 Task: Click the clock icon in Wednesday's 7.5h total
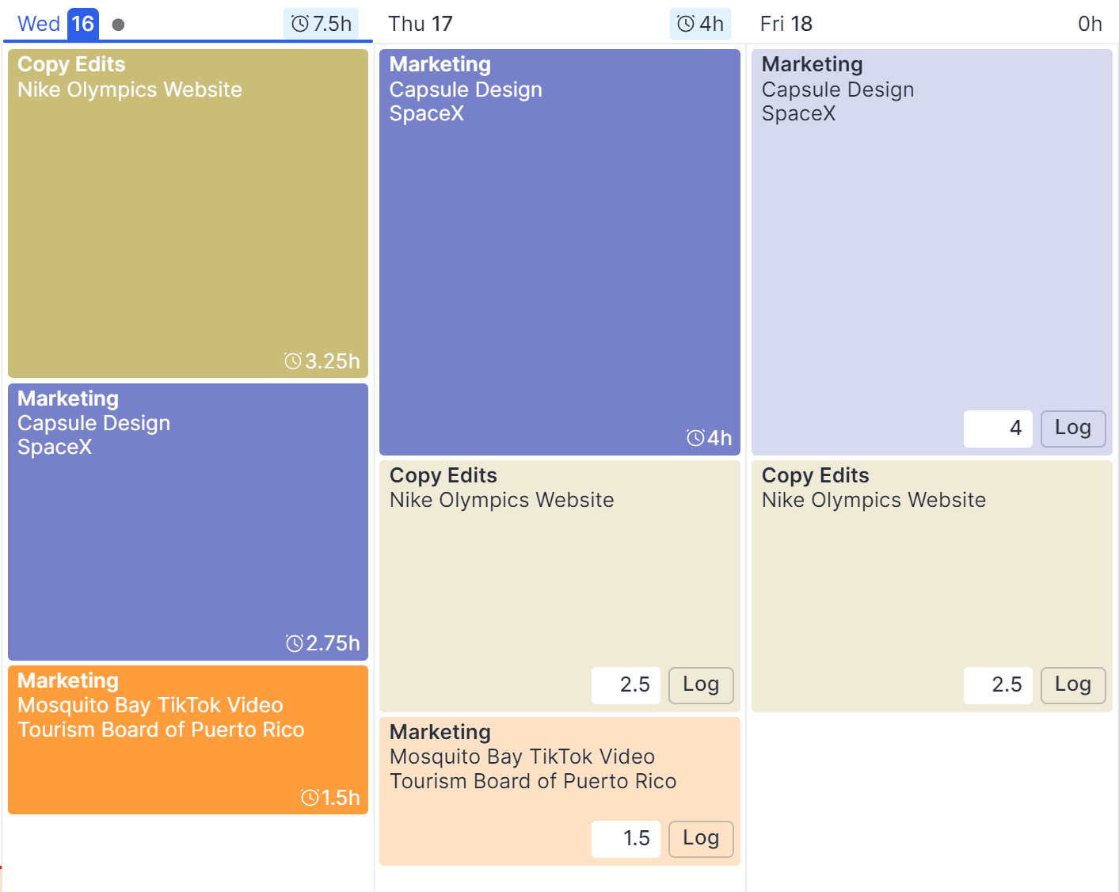pos(300,24)
